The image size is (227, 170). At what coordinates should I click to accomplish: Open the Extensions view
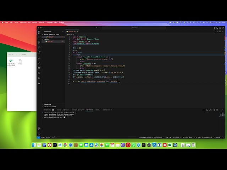click(39, 53)
